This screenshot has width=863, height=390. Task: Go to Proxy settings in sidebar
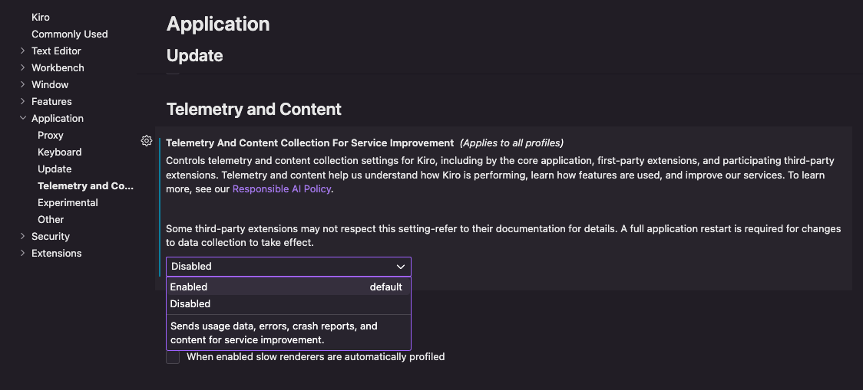(51, 135)
